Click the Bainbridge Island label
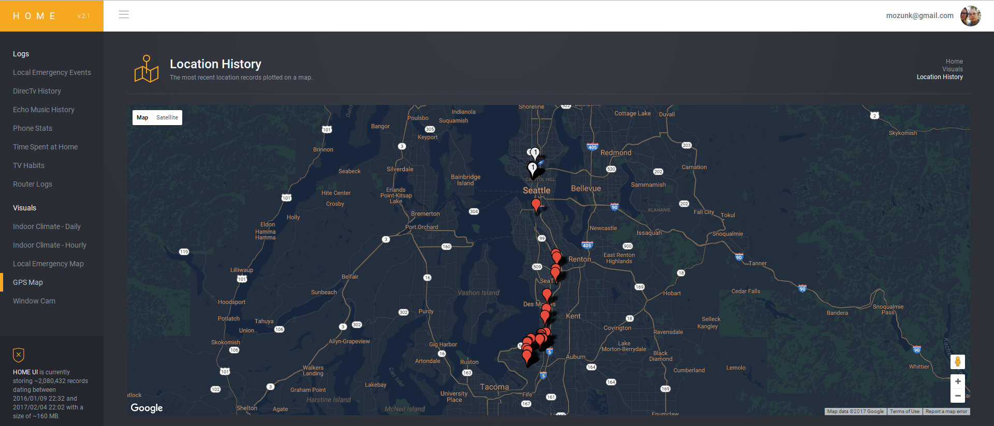The width and height of the screenshot is (994, 426). pyautogui.click(x=465, y=180)
